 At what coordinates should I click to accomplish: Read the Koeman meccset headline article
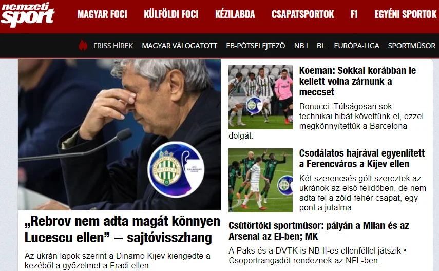pyautogui.click(x=357, y=81)
